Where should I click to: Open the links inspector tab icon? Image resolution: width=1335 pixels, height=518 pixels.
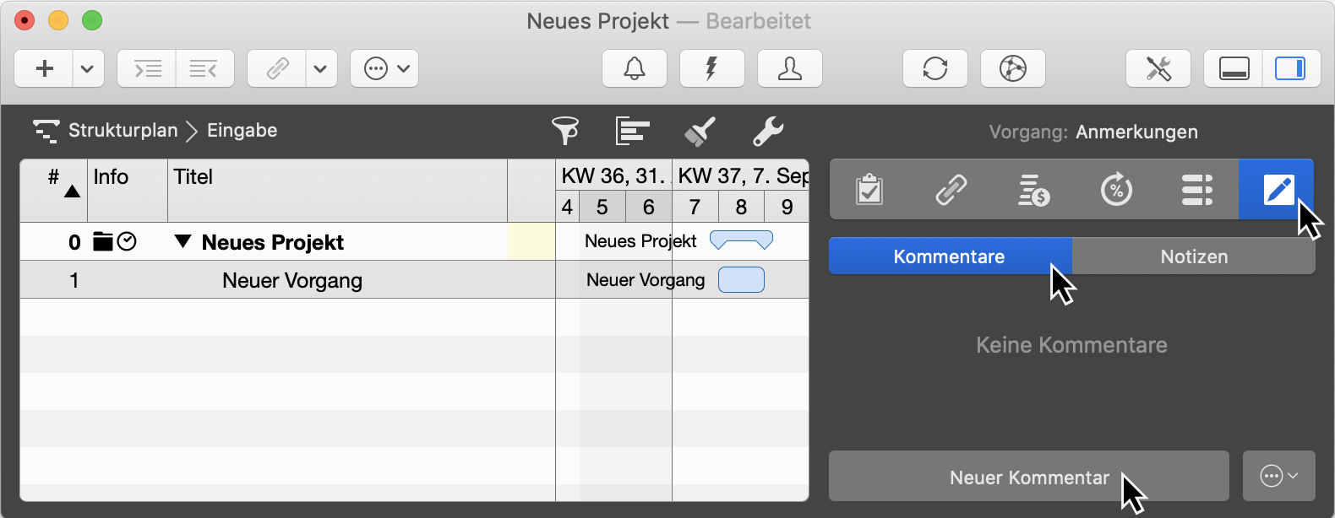coord(951,190)
